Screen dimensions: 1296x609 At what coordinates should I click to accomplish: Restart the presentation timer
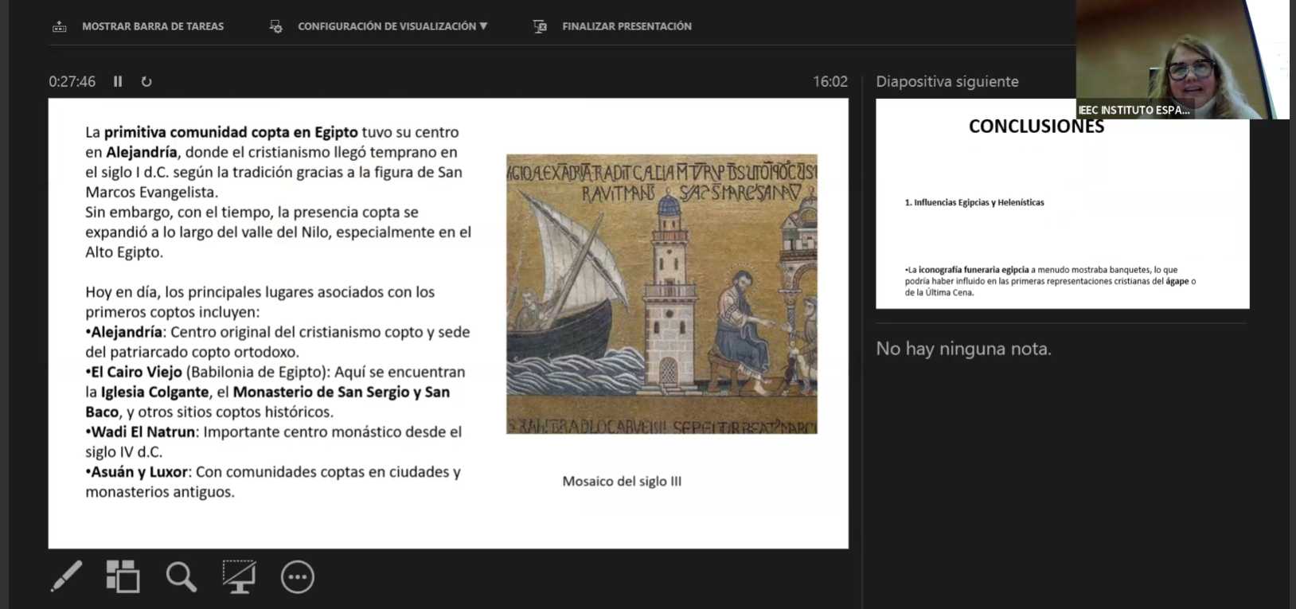[x=146, y=81]
